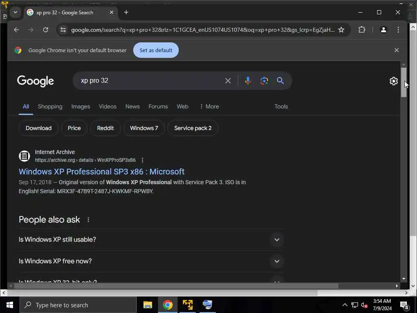417x313 pixels.
Task: Click the address bar URL
Action: click(x=203, y=30)
